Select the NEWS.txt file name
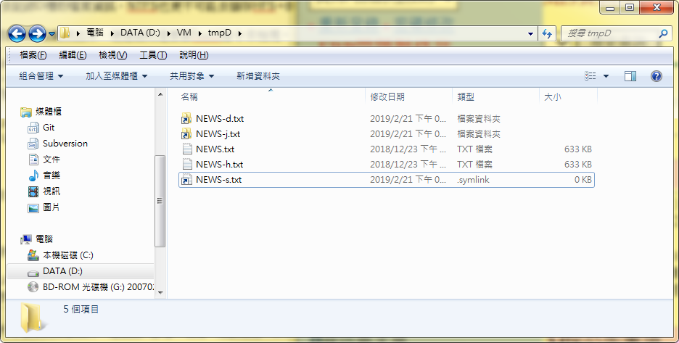The height and width of the screenshot is (343, 679). point(215,149)
